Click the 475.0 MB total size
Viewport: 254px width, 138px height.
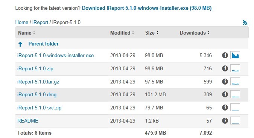click(155, 133)
